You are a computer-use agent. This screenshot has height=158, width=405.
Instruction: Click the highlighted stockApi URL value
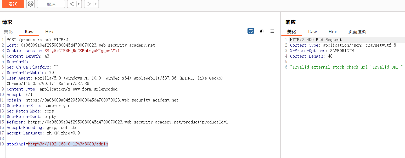coord(68,144)
